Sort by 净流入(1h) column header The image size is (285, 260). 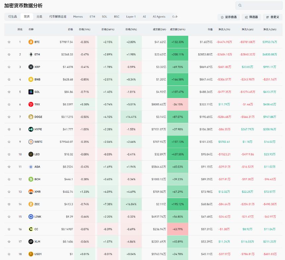click(x=224, y=29)
